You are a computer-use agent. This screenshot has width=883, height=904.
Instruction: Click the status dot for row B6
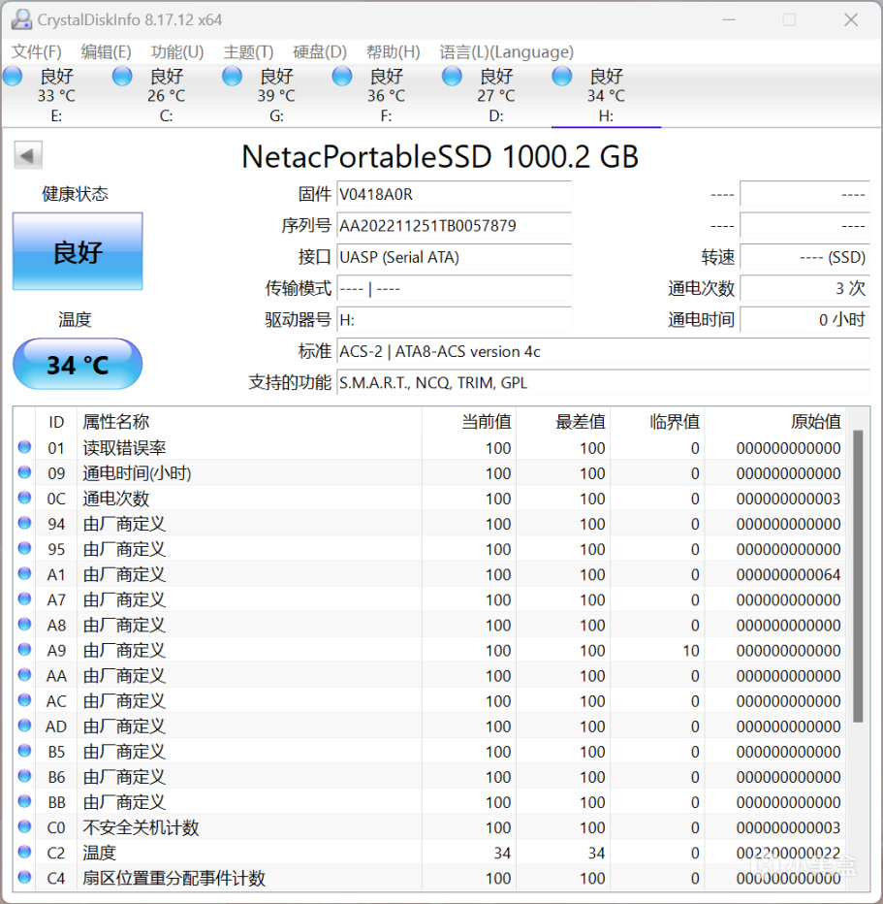(x=24, y=776)
